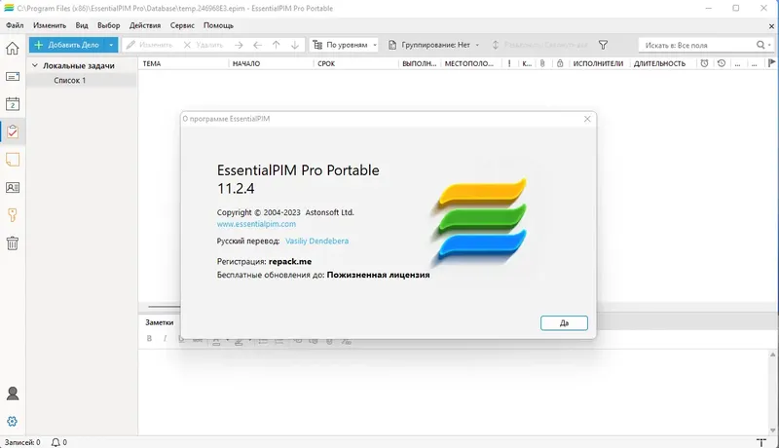
Task: Open the Действия menu
Action: point(145,25)
